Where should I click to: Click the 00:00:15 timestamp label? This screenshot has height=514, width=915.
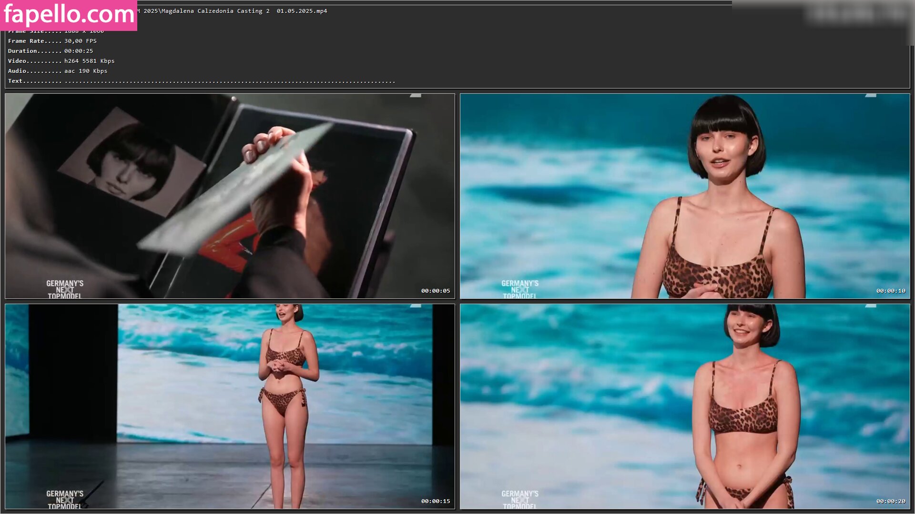435,501
